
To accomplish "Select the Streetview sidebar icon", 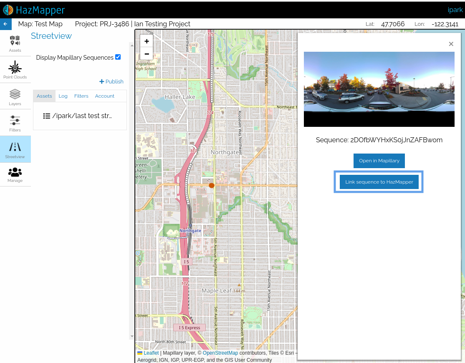I will coord(15,149).
